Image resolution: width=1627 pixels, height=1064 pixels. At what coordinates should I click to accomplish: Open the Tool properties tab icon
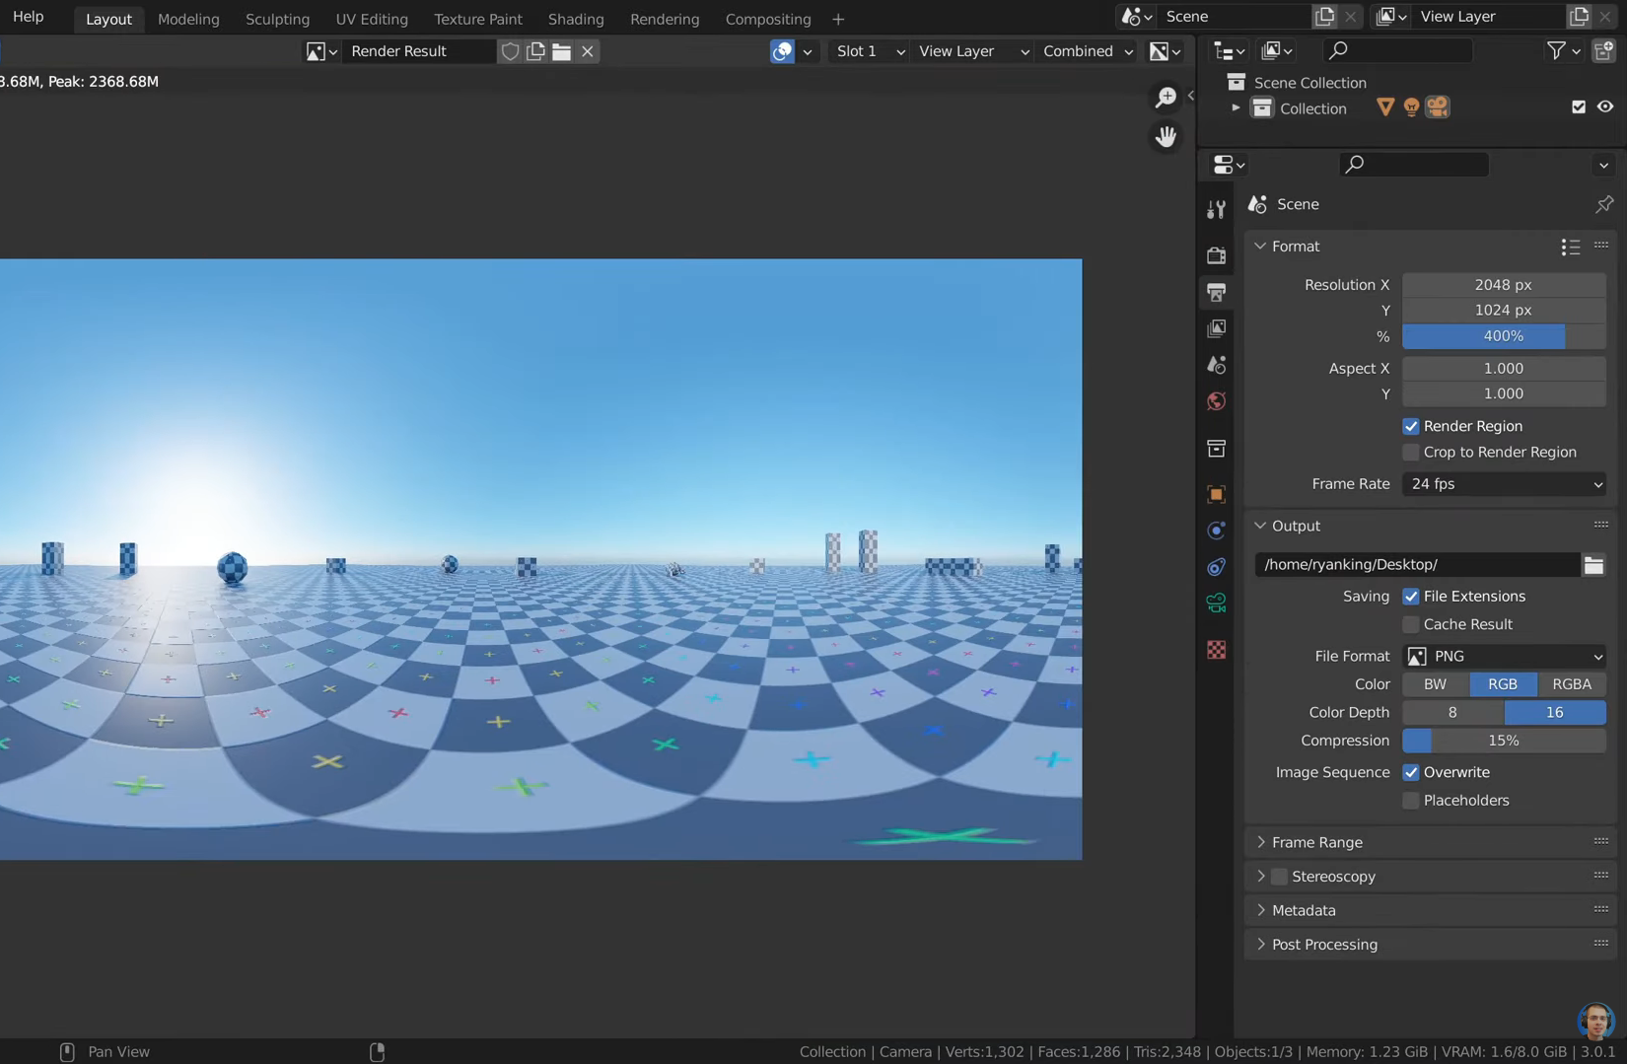click(1216, 209)
